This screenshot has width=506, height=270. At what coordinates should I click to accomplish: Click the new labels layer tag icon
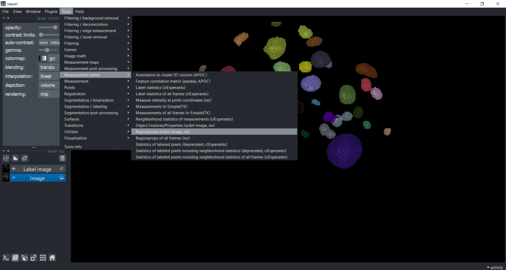click(25, 158)
